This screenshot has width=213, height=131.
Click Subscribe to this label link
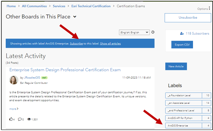coord(76,44)
